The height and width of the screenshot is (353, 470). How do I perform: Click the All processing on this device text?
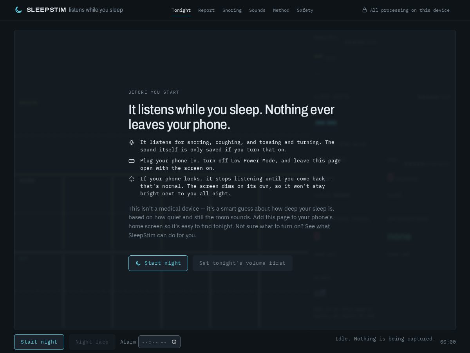click(410, 10)
